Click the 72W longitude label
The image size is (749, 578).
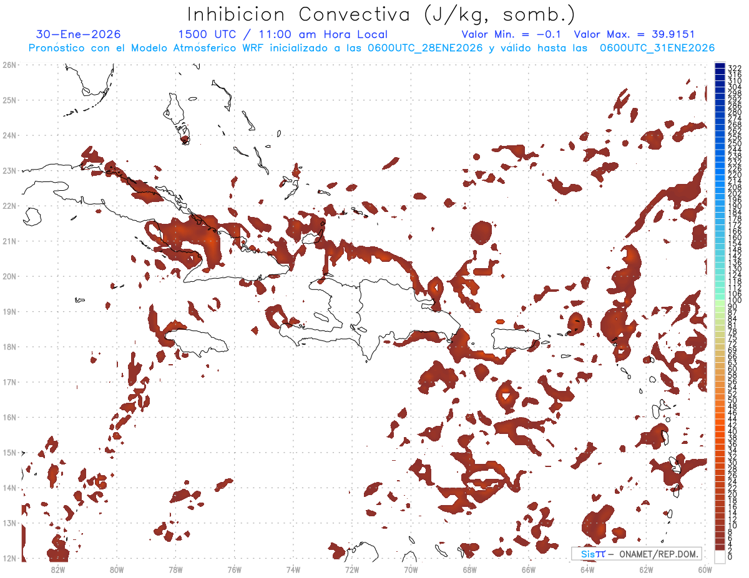(352, 569)
